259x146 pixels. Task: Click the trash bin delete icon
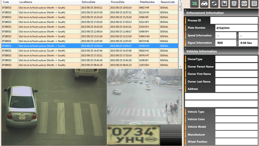(234, 4)
